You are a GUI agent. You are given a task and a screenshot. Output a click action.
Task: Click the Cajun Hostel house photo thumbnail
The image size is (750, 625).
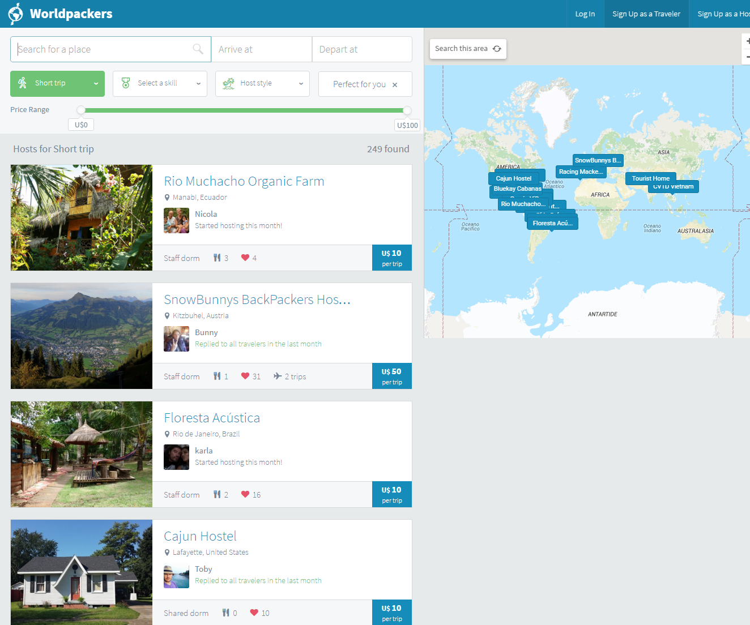(82, 572)
